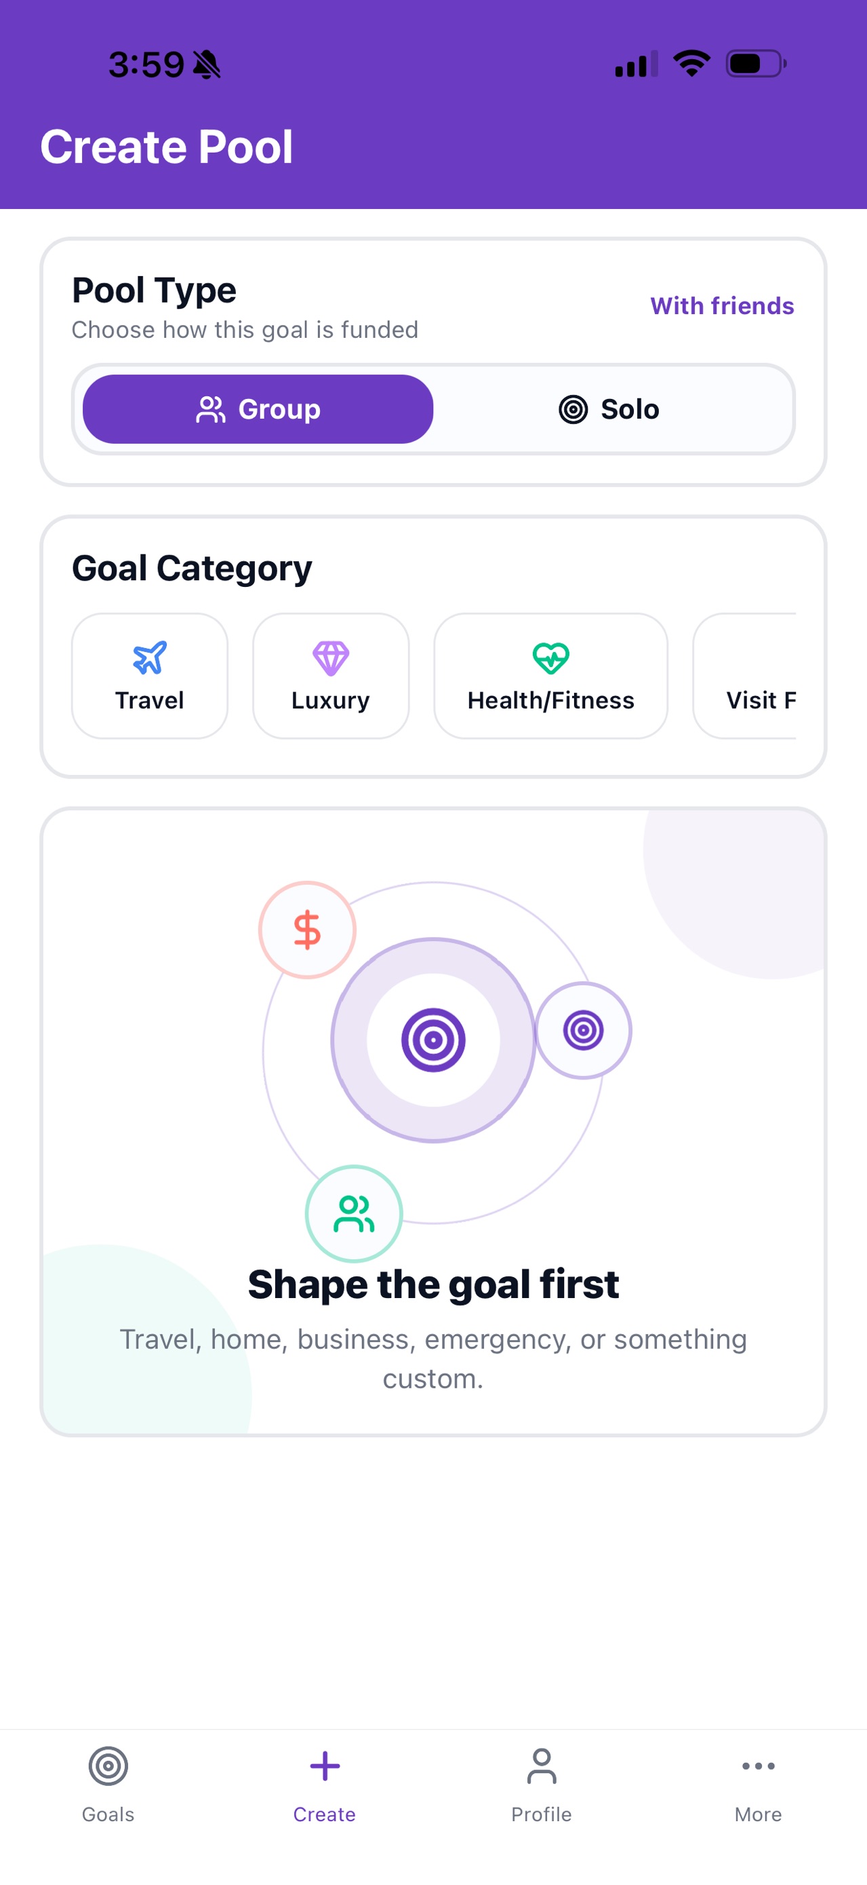
Task: Open the Create tab
Action: (325, 1785)
